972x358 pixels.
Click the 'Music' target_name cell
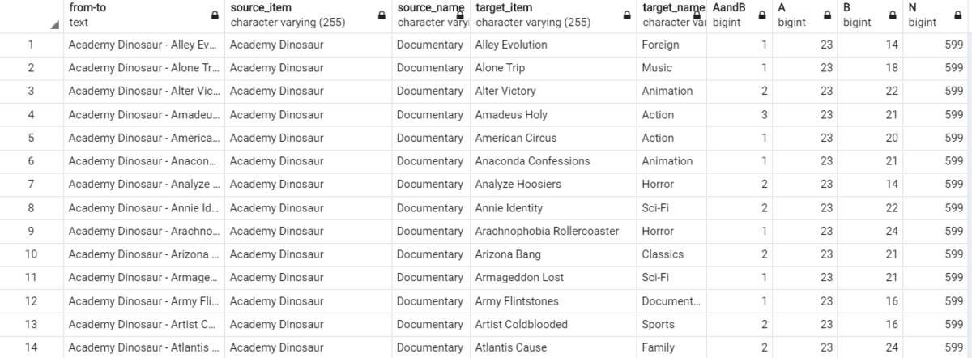click(x=671, y=68)
